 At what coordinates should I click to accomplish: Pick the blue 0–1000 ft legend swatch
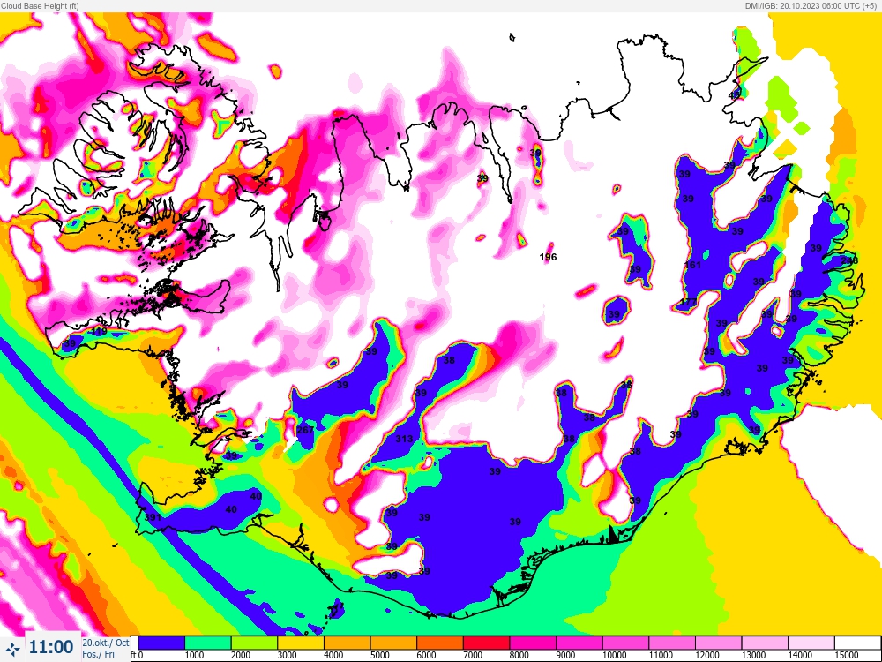click(x=161, y=643)
